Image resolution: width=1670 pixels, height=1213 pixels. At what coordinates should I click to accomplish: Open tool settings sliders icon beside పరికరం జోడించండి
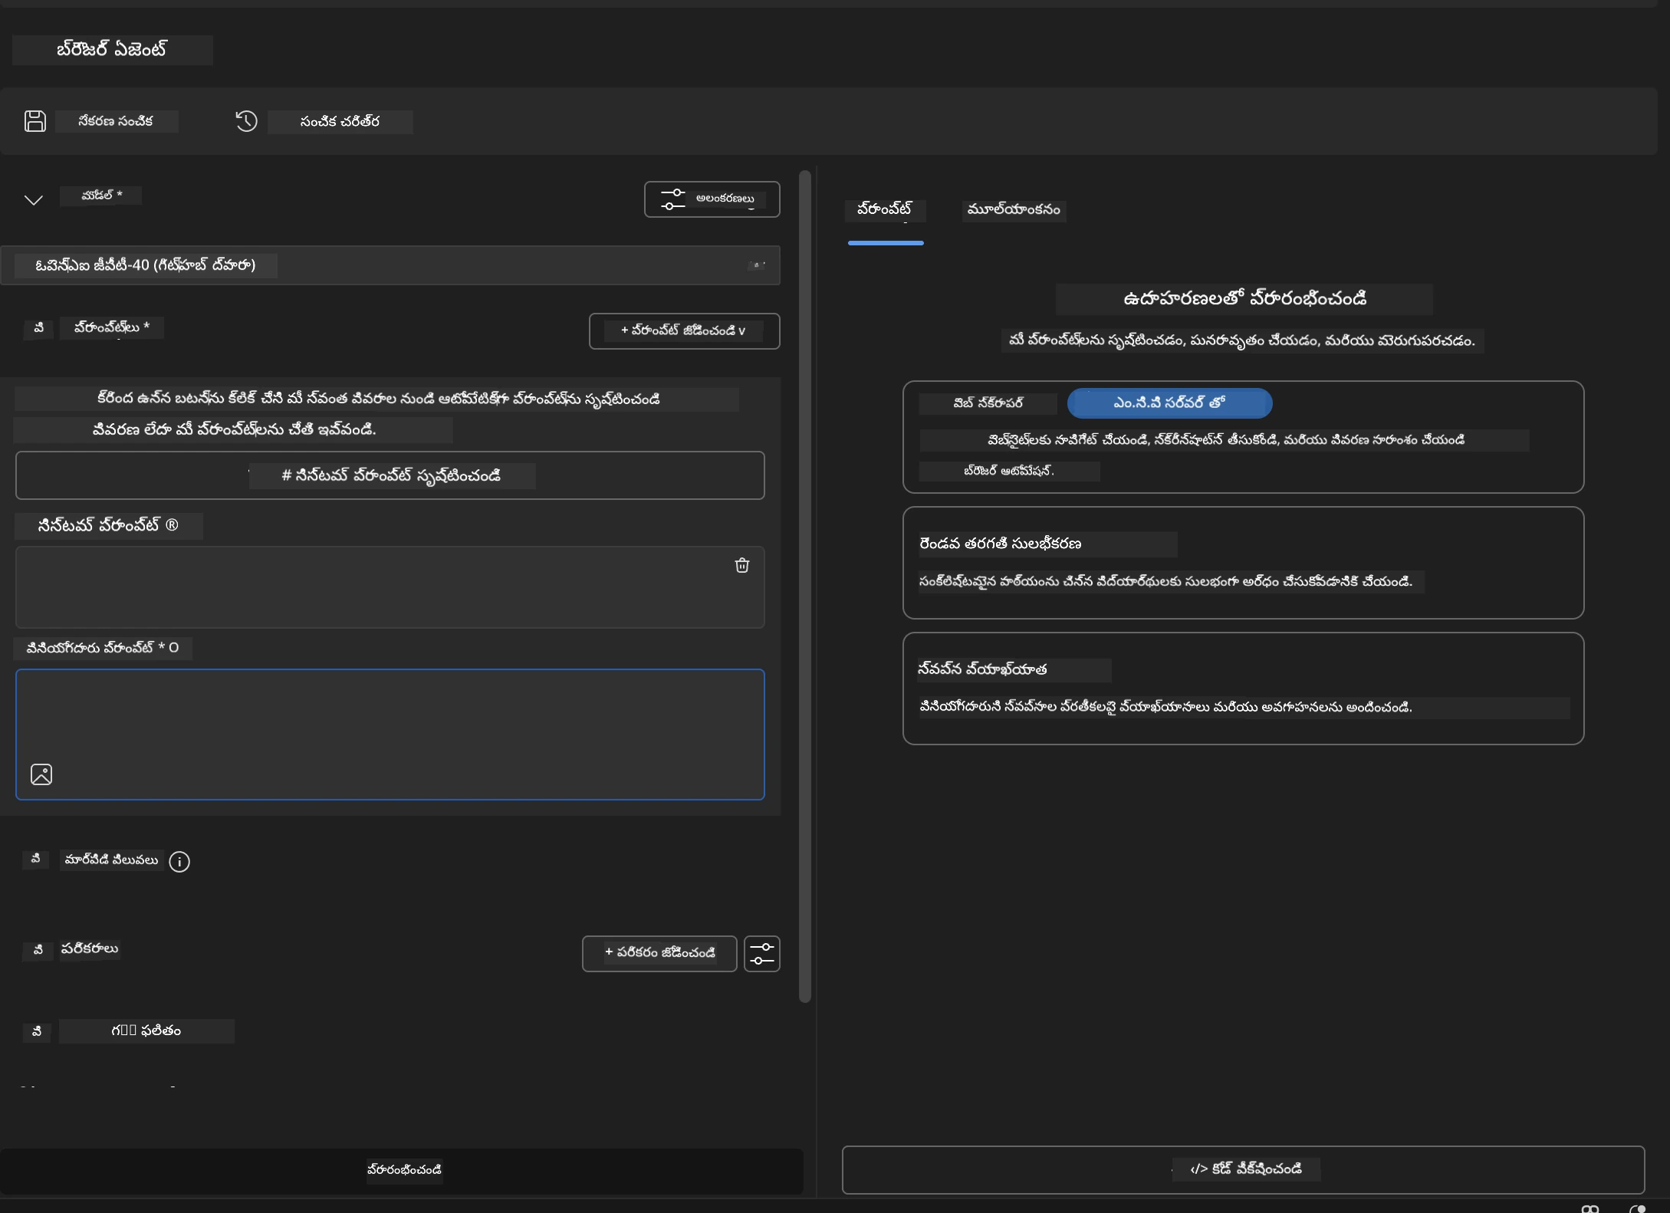pyautogui.click(x=761, y=953)
